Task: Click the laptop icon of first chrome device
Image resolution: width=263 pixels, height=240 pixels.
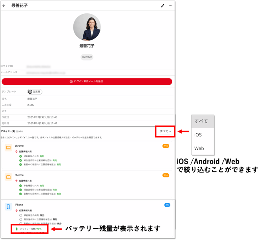Action: [9, 147]
